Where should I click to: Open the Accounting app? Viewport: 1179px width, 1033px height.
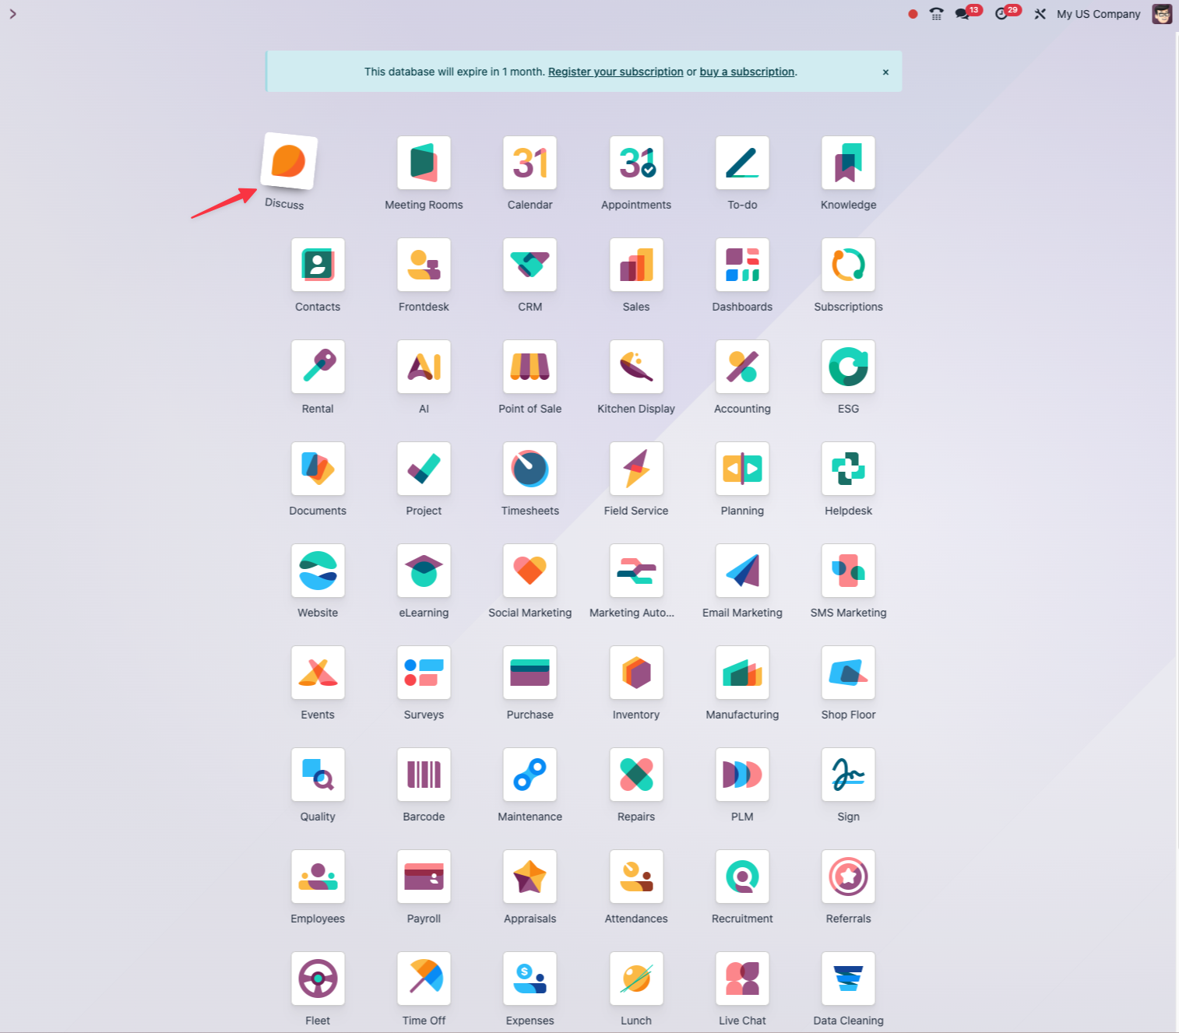pos(742,367)
